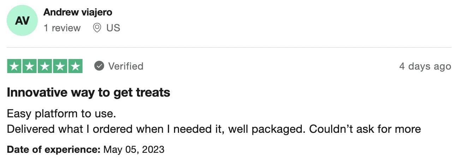This screenshot has height=163, width=459.
Task: Click the "Date of experience:" label
Action: point(54,149)
